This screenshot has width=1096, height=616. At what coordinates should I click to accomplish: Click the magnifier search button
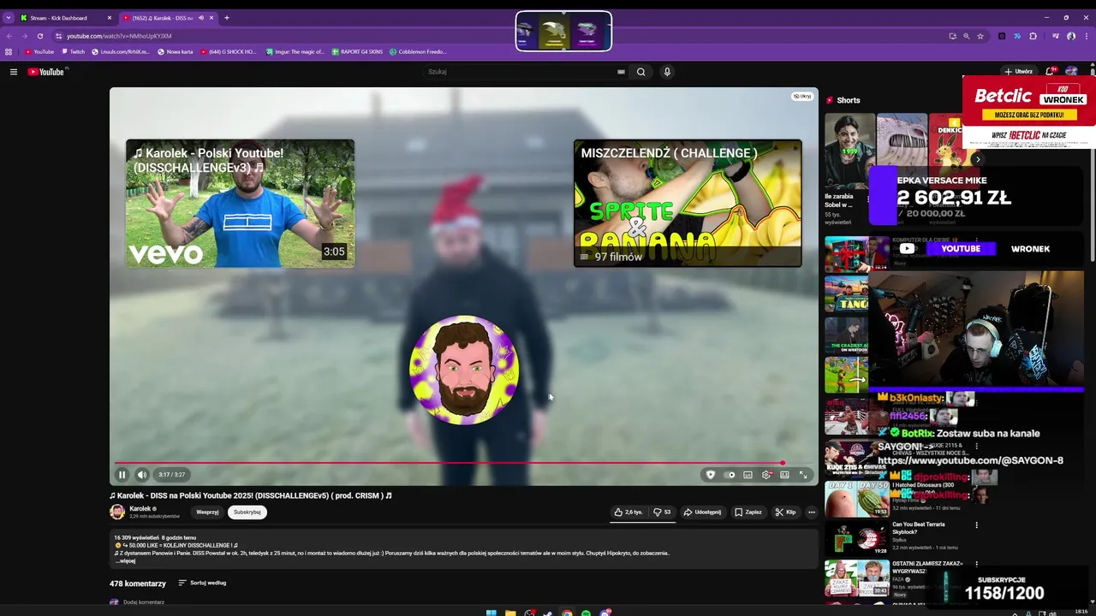coord(640,72)
